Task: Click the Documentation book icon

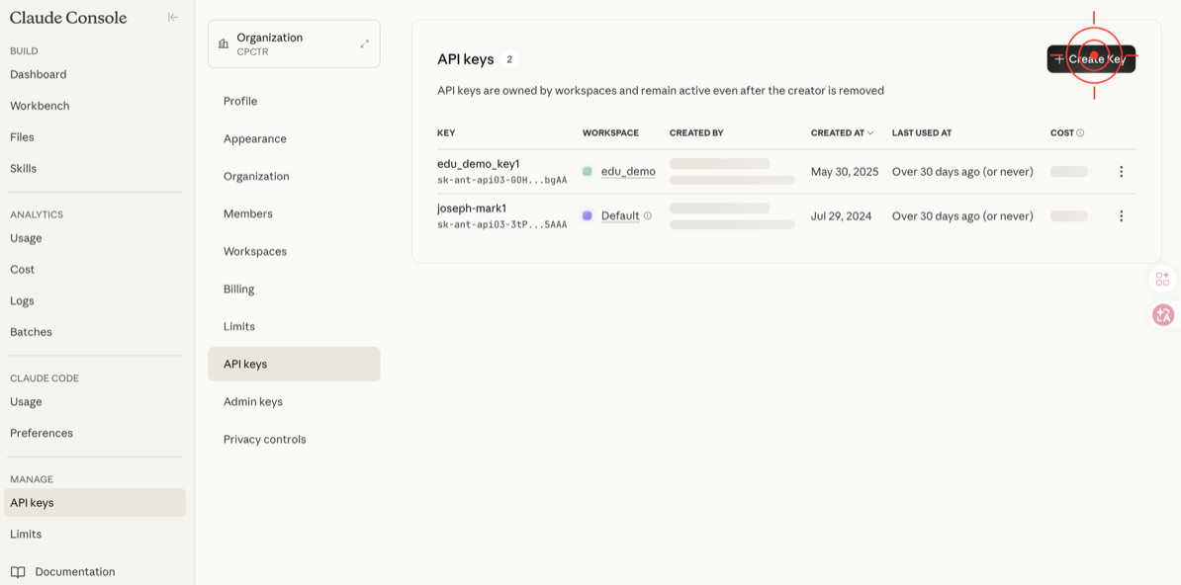Action: [18, 572]
